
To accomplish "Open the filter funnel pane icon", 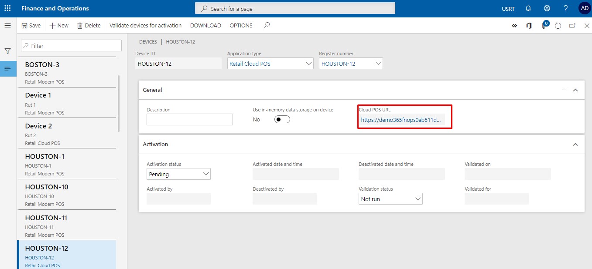I will [7, 51].
